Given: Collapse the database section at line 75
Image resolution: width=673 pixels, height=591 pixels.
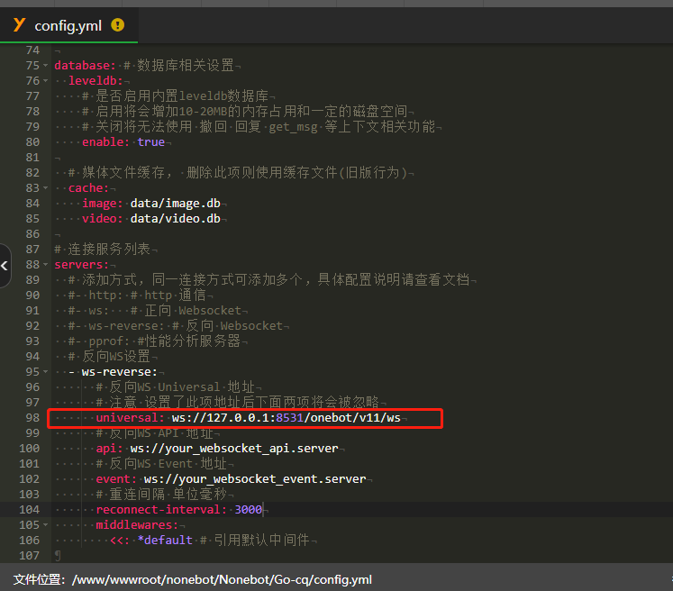Looking at the screenshot, I should (x=46, y=66).
